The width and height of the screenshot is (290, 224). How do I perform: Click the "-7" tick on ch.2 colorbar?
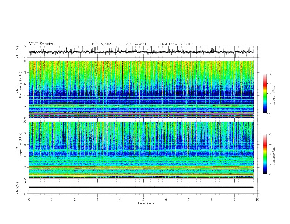click(270, 174)
